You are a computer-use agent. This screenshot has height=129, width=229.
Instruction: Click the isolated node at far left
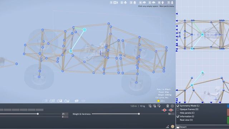(x=16, y=64)
